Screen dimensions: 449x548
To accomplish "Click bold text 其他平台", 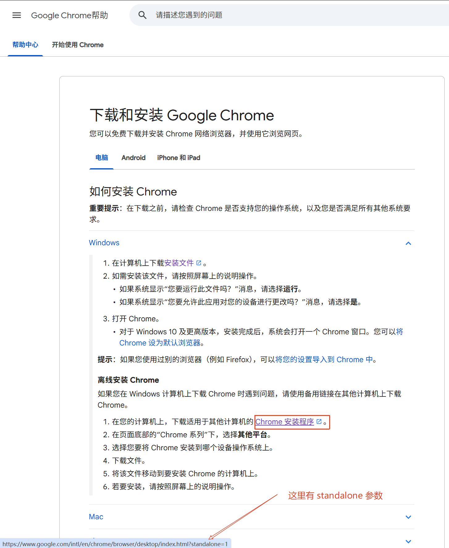I will point(252,435).
